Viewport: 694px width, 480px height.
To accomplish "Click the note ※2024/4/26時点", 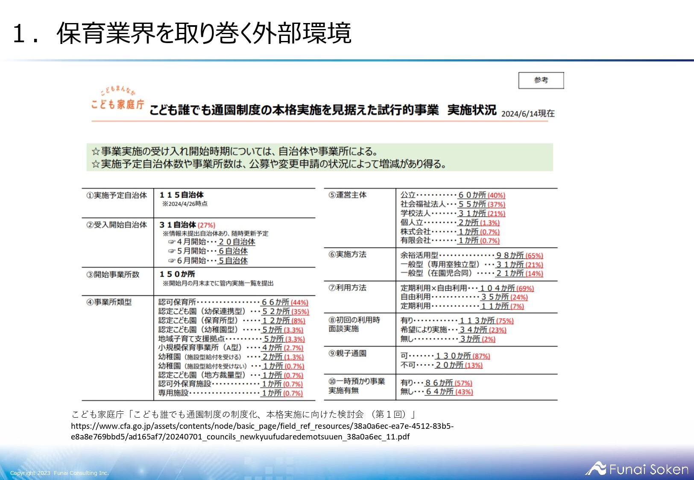I will 185,204.
